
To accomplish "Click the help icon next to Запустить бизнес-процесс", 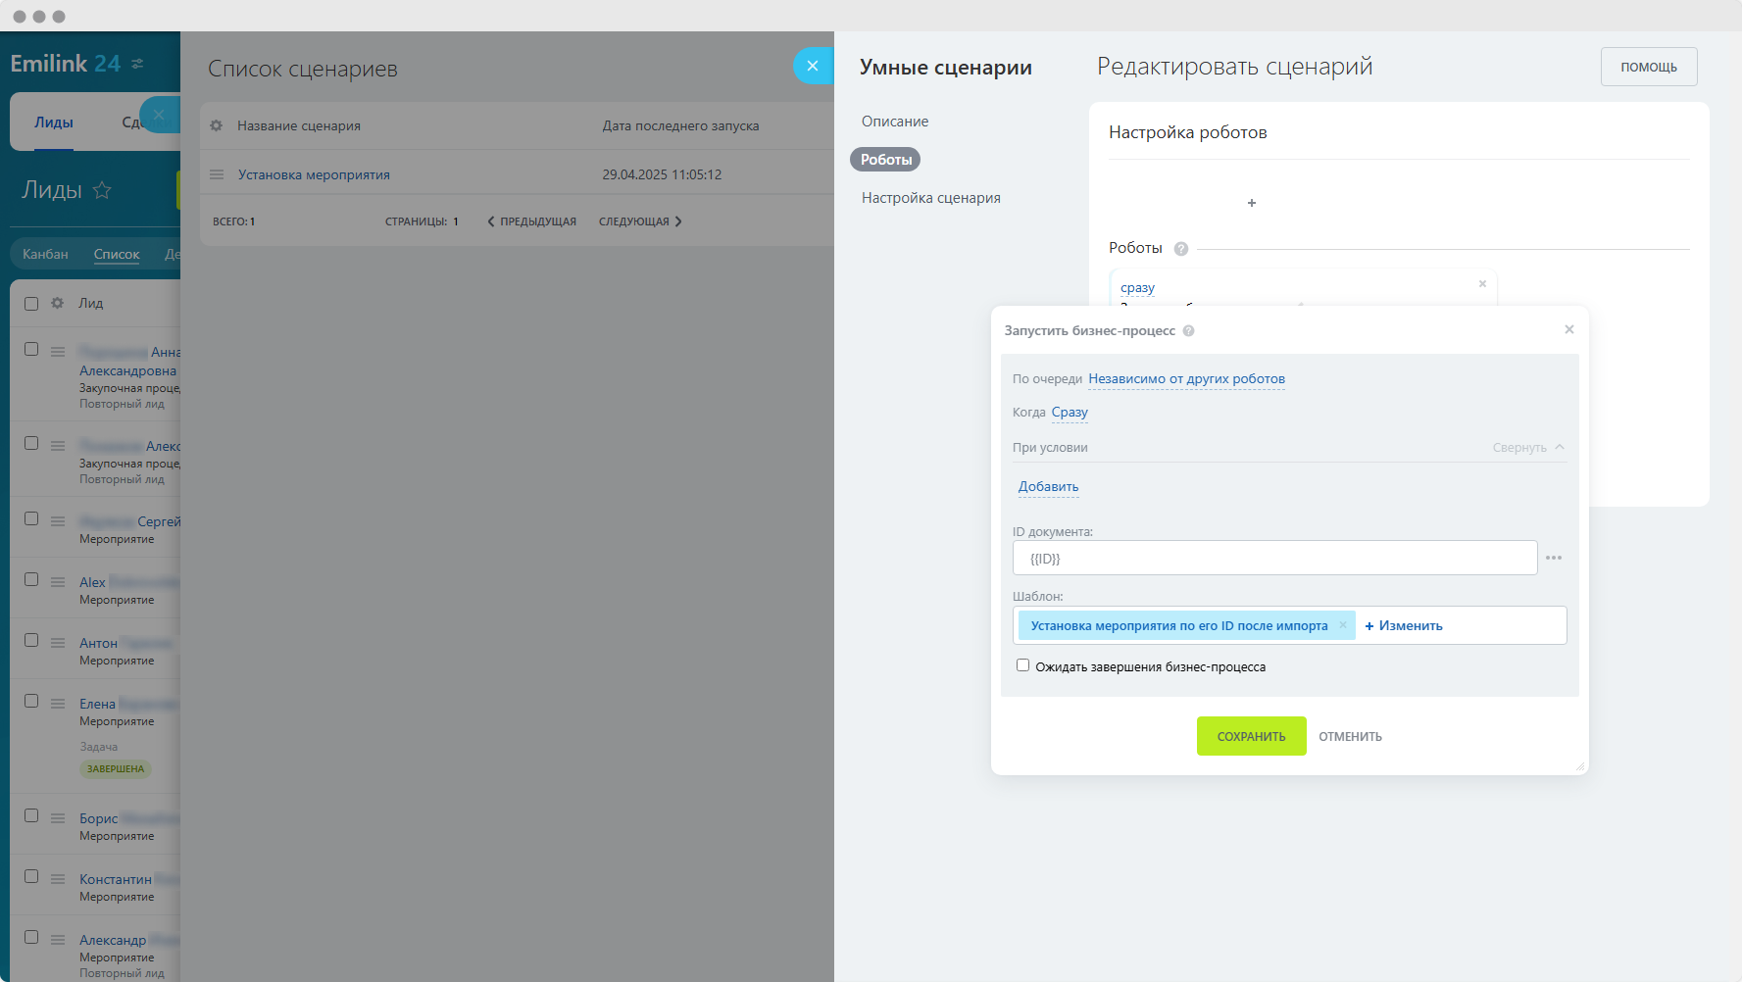I will tap(1188, 331).
